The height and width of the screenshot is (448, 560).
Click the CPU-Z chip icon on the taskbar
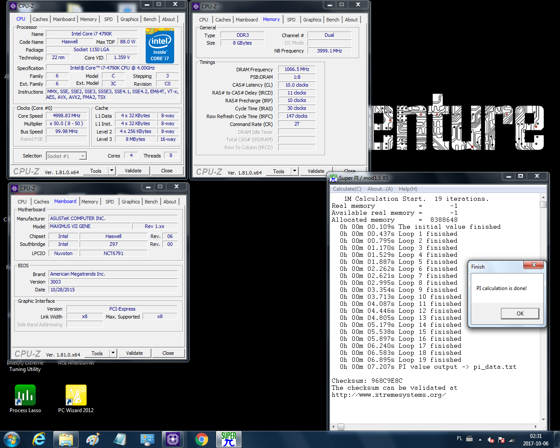[x=173, y=439]
